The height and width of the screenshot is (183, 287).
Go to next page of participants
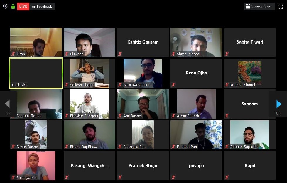pos(278,104)
